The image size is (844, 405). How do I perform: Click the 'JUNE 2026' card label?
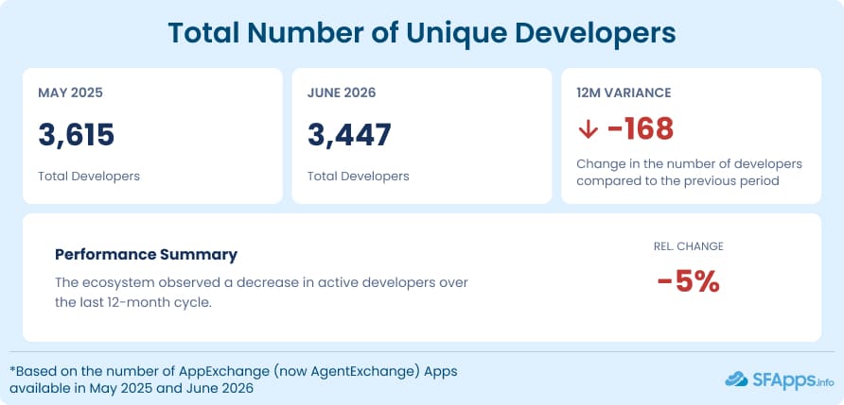342,93
